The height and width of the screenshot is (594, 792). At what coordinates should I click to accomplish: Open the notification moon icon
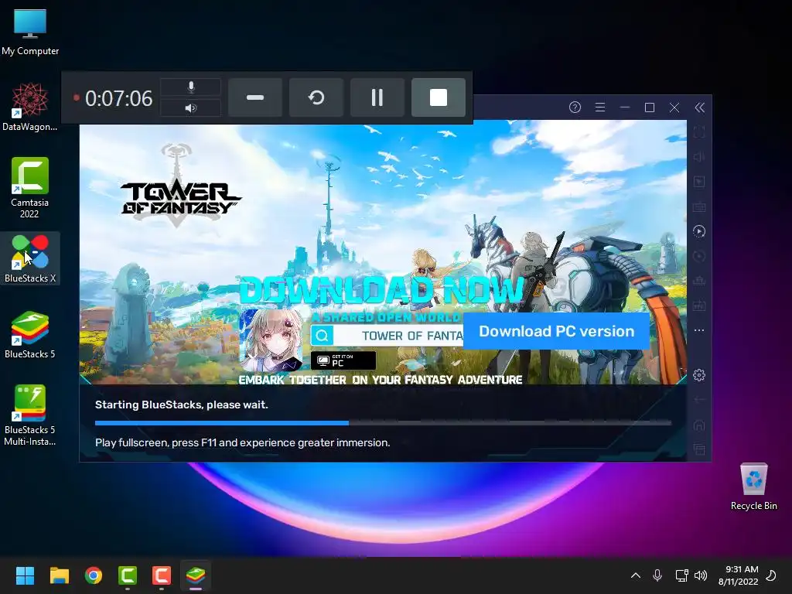771,575
